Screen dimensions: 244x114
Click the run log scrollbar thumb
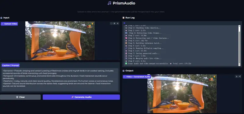[239, 47]
